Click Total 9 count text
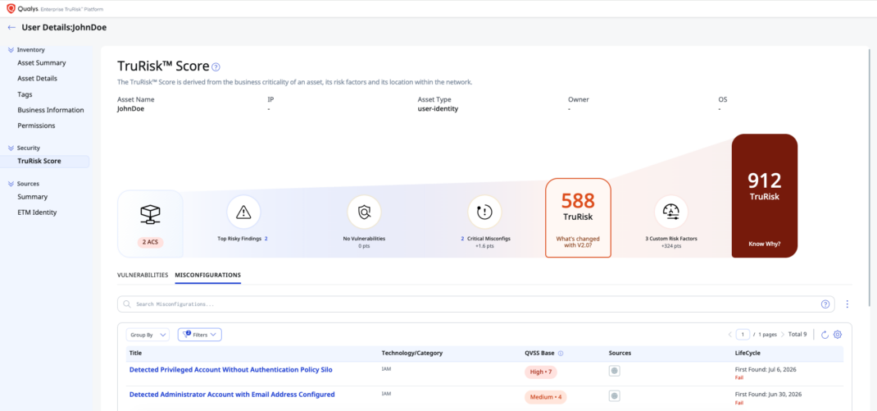 point(797,335)
